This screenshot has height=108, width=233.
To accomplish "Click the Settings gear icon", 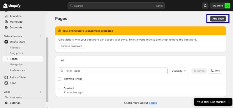I will tap(6, 103).
